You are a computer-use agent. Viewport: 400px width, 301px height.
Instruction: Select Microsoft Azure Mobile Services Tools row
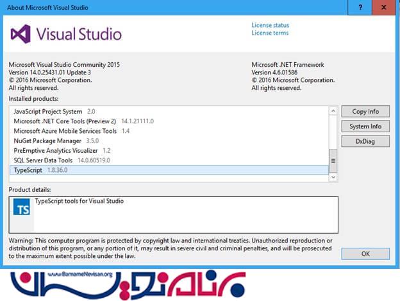(x=169, y=131)
